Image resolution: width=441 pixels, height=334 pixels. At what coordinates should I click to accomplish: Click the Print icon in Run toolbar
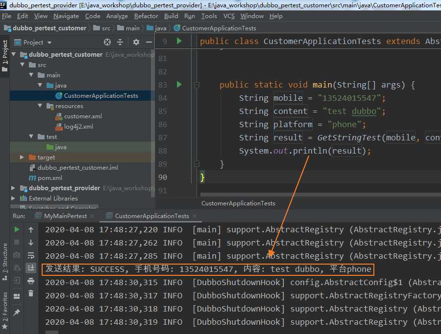click(x=31, y=281)
